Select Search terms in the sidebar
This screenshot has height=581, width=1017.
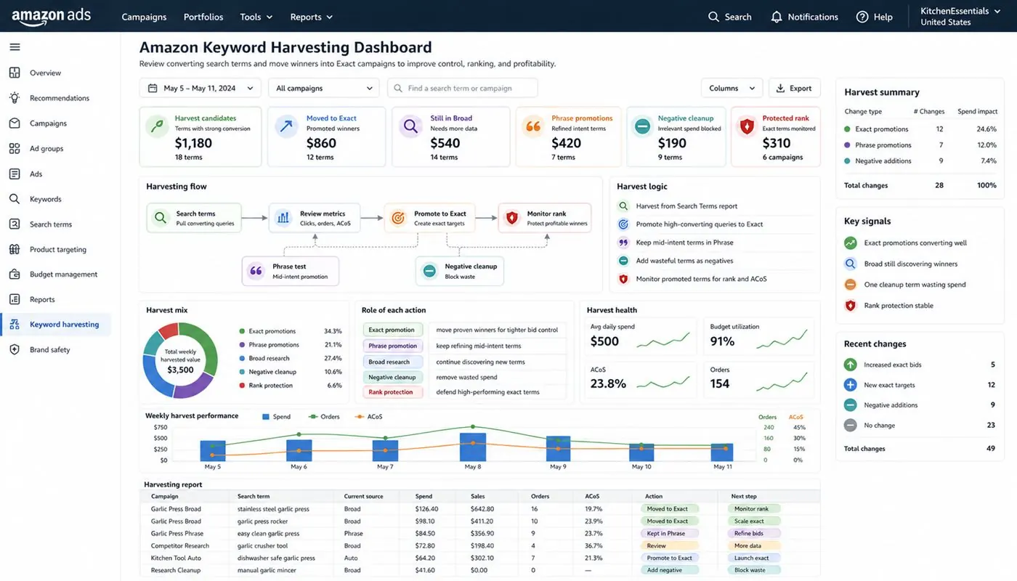click(x=56, y=224)
